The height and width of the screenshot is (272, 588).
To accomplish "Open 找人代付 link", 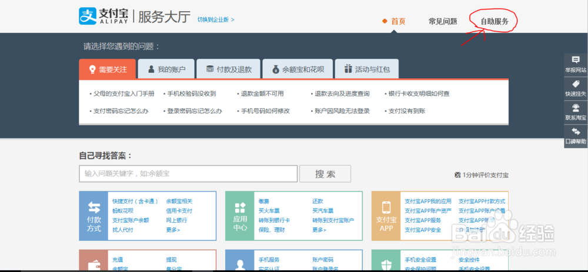I will pos(123,230).
